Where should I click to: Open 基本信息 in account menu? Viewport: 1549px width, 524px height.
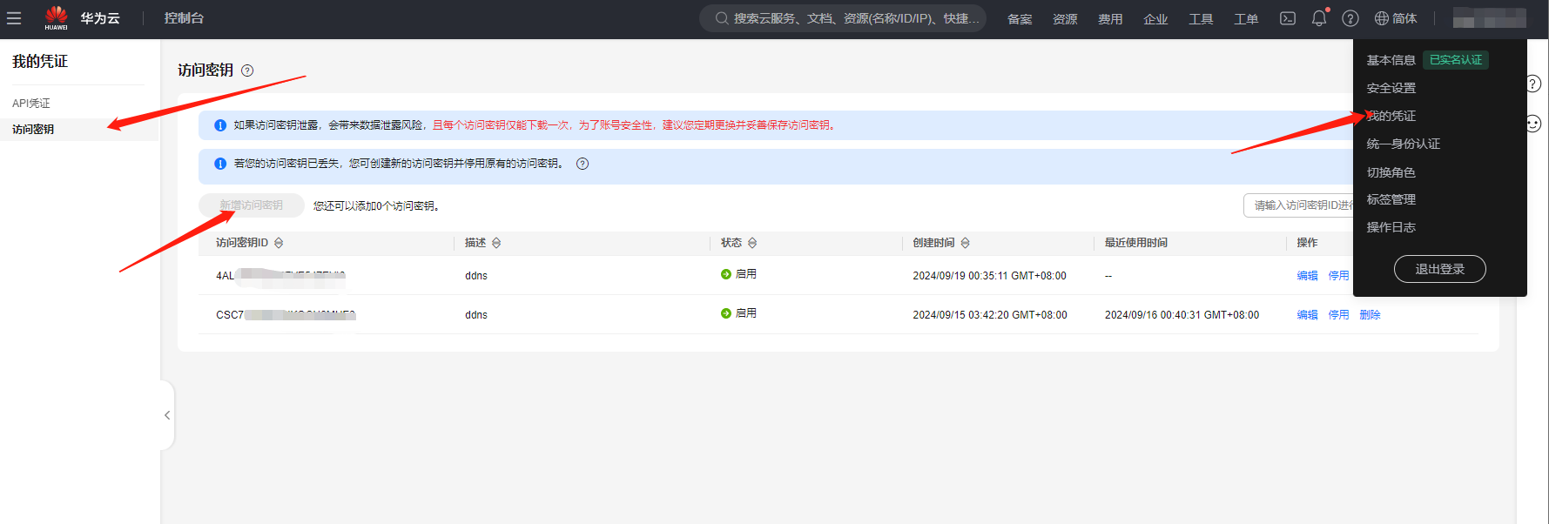pyautogui.click(x=1391, y=60)
